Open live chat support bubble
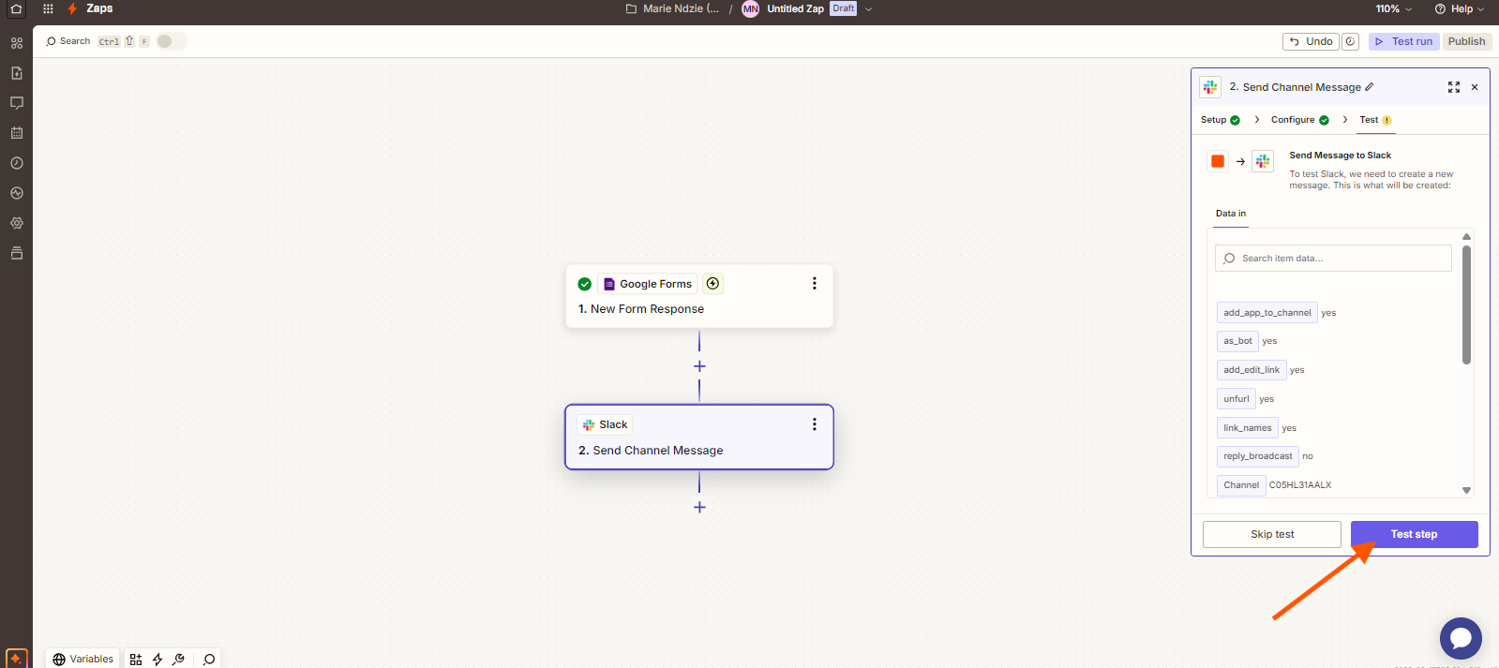The height and width of the screenshot is (668, 1499). click(x=1461, y=638)
